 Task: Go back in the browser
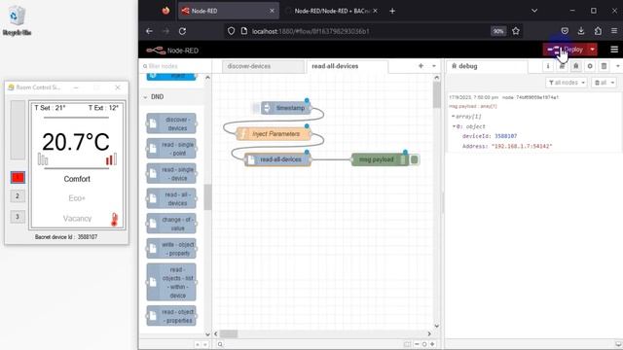[x=149, y=31]
